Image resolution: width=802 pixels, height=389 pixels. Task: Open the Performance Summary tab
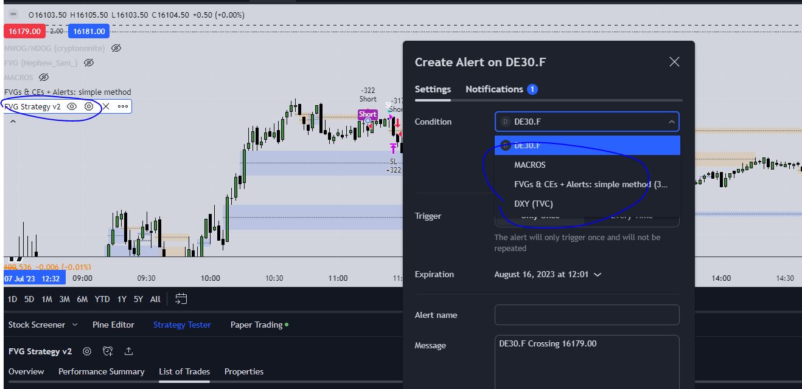(x=102, y=371)
